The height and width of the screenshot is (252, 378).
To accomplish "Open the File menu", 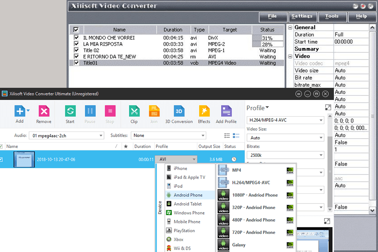I will pyautogui.click(x=272, y=17).
